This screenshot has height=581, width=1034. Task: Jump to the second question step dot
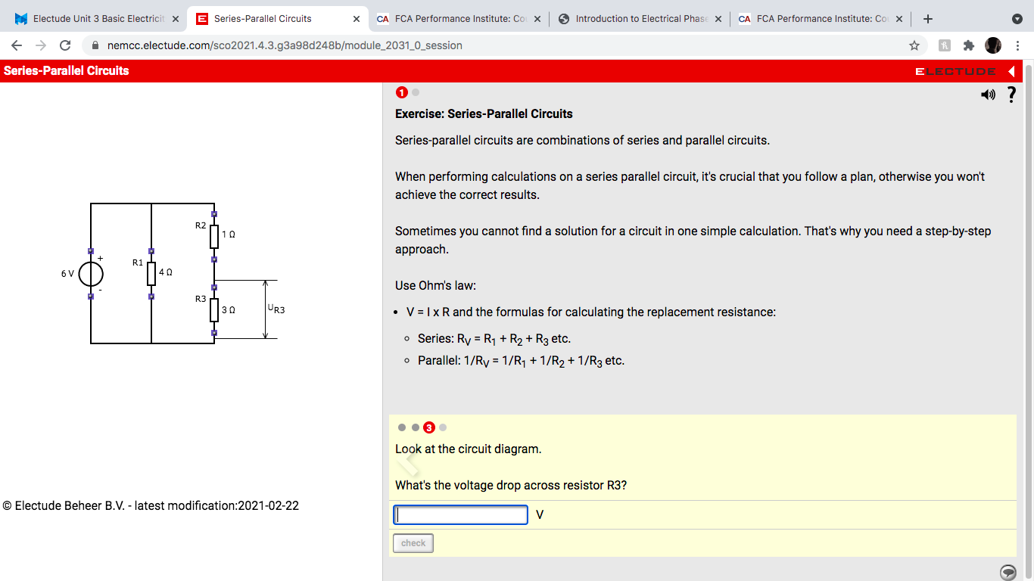(416, 427)
